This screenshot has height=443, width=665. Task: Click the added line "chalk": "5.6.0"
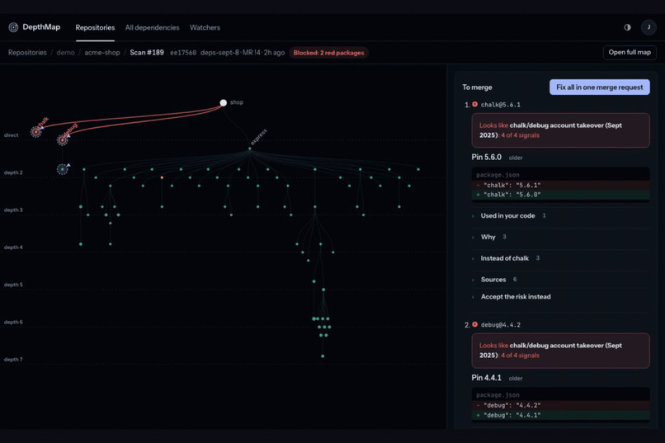560,195
